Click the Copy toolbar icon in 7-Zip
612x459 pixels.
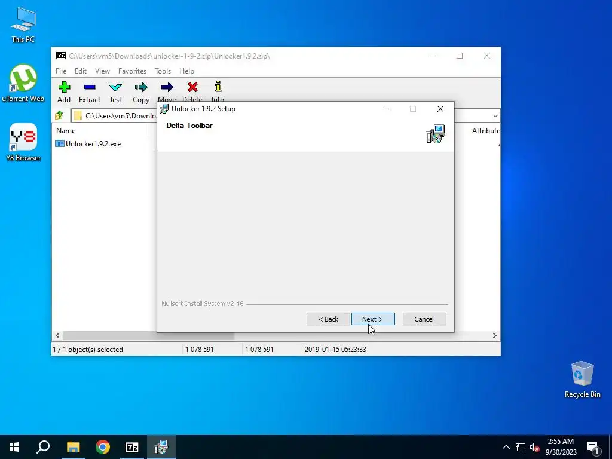[x=141, y=91]
